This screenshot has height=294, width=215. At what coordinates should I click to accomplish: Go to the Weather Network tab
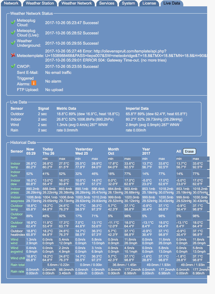(77, 3)
